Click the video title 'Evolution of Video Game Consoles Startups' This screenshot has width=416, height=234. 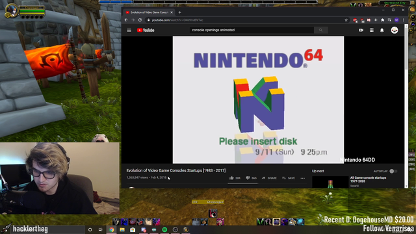tap(176, 170)
